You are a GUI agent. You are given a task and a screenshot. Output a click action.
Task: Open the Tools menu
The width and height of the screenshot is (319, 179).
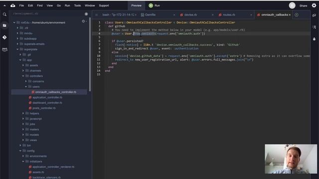click(77, 5)
